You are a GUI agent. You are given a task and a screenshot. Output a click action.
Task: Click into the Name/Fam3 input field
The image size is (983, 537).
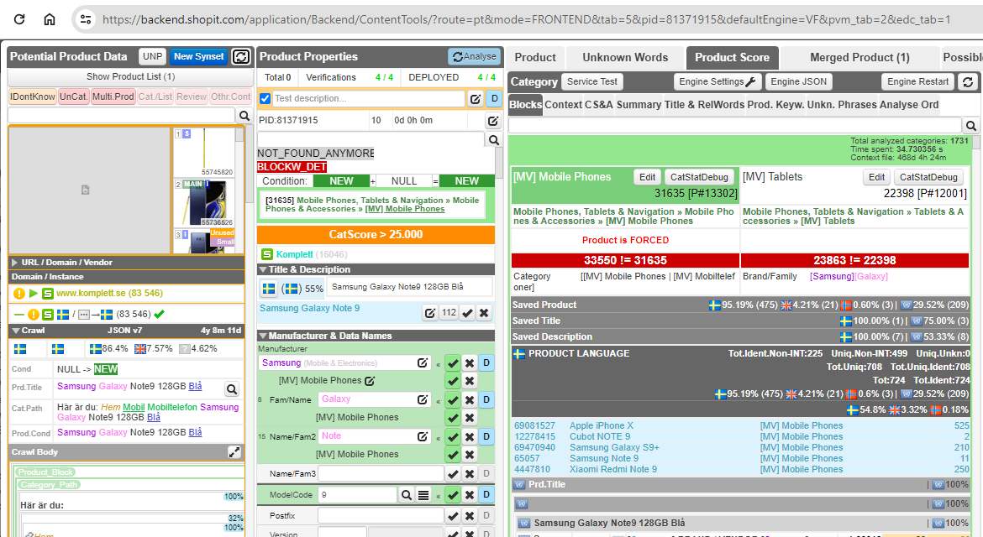coord(381,474)
